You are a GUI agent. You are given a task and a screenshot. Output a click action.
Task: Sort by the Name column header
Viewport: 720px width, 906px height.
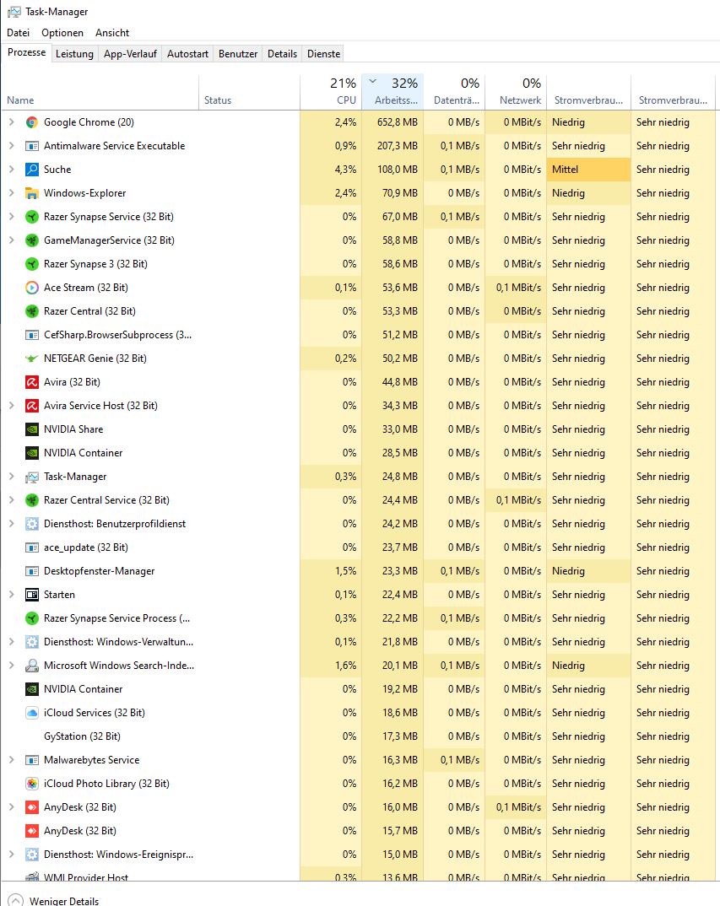100,91
